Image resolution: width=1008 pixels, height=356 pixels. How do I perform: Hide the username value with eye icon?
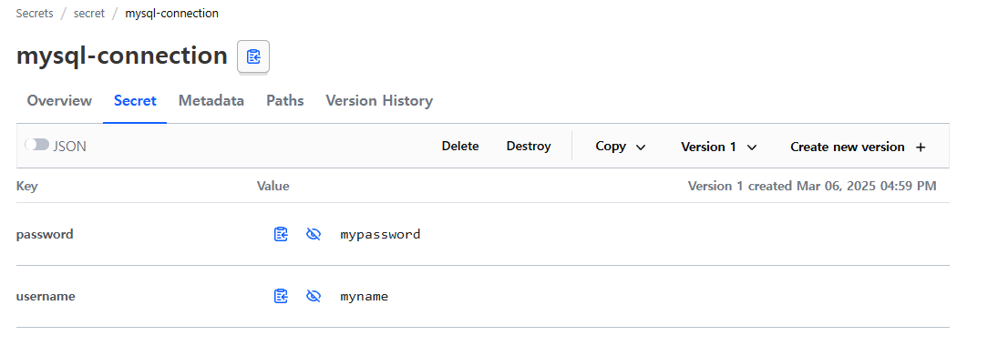point(314,296)
